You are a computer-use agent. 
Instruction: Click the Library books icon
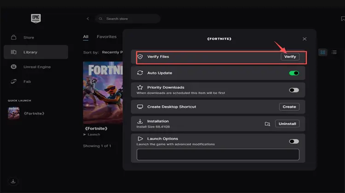(x=14, y=52)
